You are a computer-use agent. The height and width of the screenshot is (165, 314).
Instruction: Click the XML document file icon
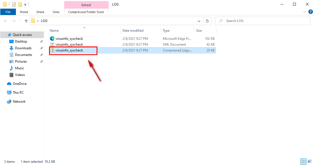click(52, 44)
